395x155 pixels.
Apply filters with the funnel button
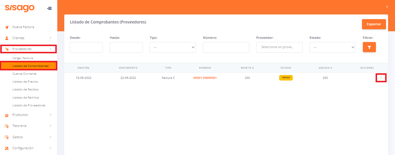point(369,47)
